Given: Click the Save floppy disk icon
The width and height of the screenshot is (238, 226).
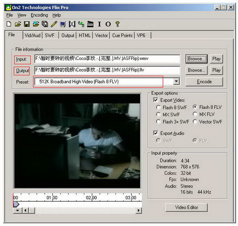Looking at the screenshot, I should [x=27, y=24].
